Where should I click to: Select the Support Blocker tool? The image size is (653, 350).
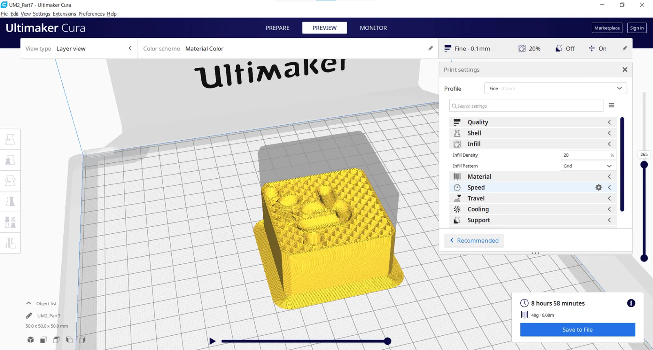[10, 243]
